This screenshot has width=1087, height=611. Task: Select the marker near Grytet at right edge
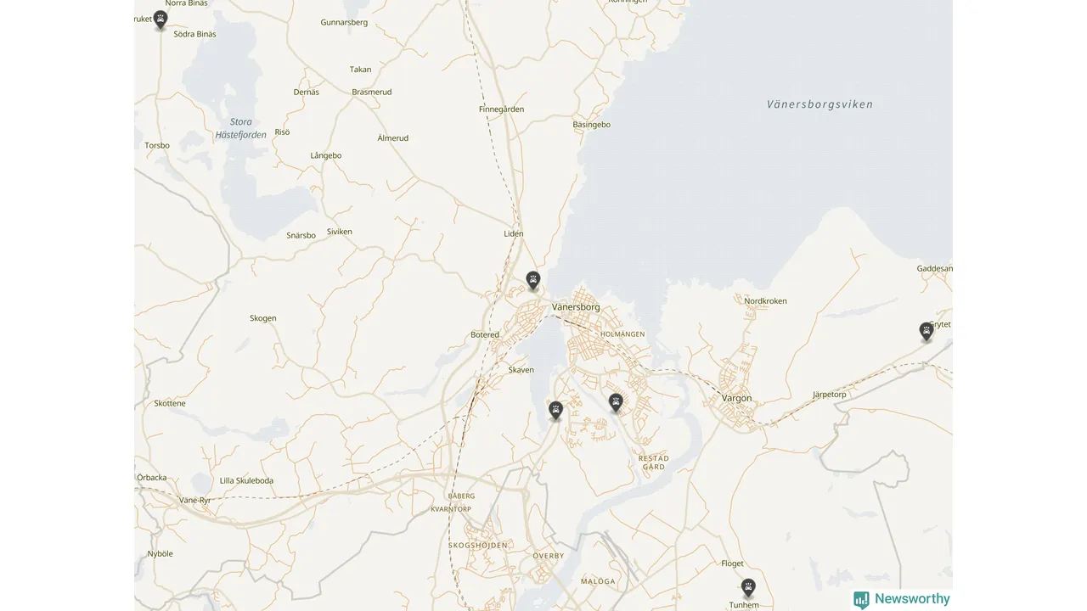926,332
